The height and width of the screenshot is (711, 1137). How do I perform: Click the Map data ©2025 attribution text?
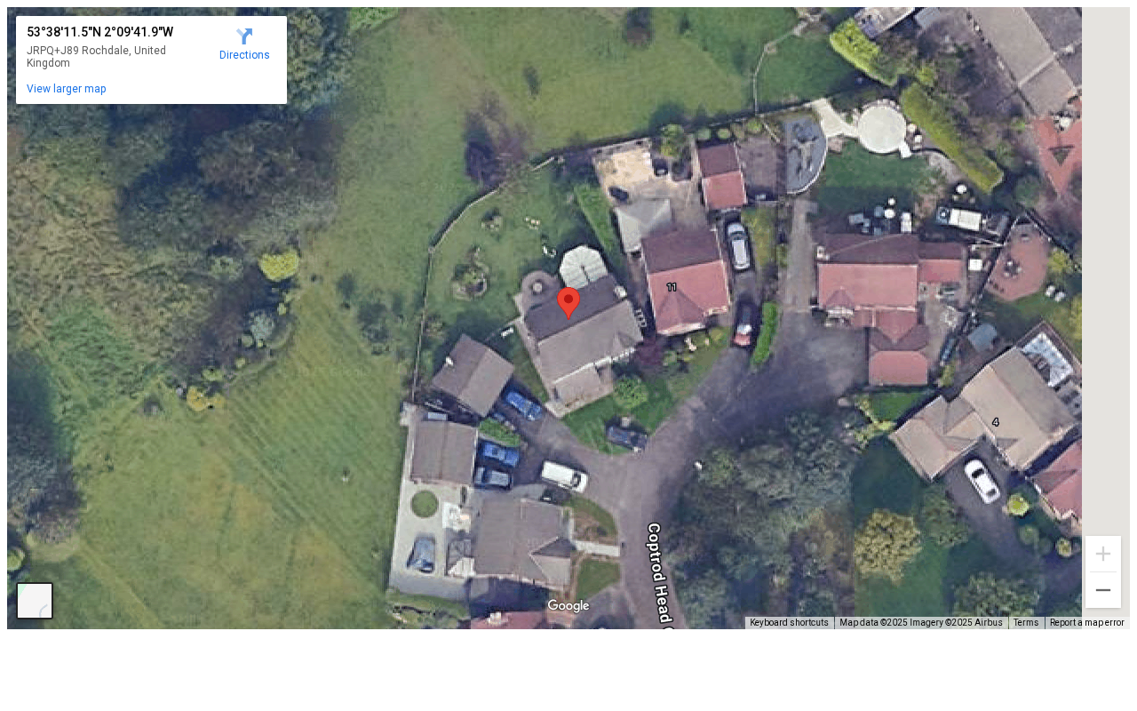click(x=921, y=622)
